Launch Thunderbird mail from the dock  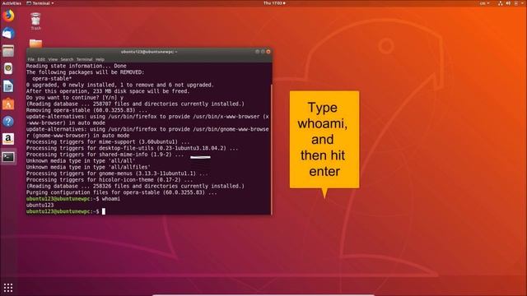coord(8,33)
